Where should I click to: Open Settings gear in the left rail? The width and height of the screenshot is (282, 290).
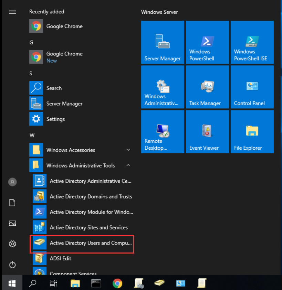[x=12, y=244]
